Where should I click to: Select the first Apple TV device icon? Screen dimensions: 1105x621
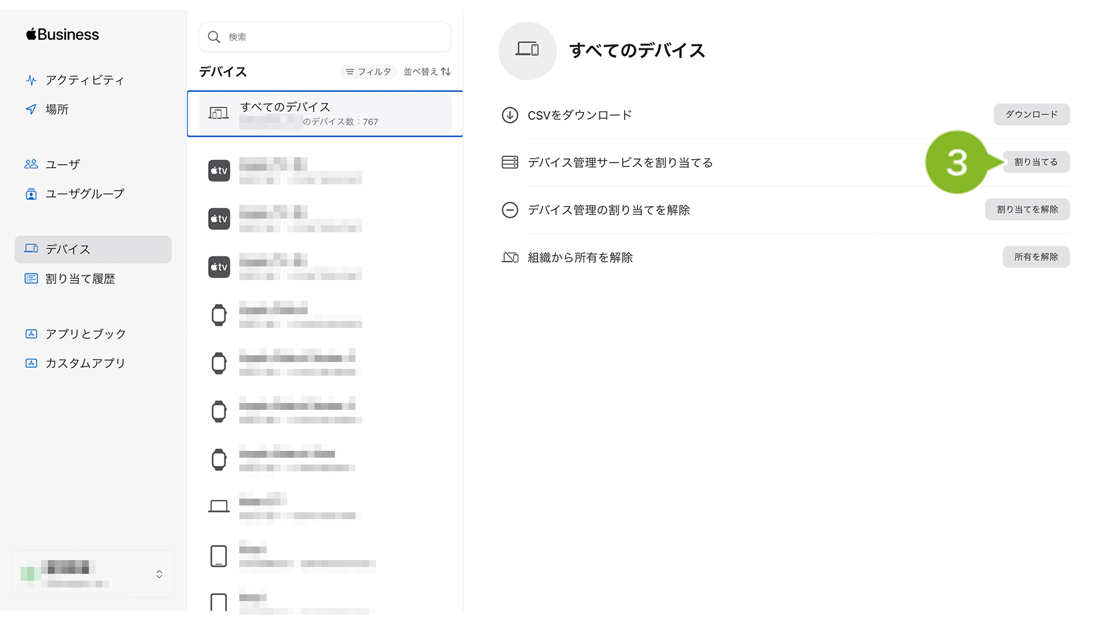point(219,171)
